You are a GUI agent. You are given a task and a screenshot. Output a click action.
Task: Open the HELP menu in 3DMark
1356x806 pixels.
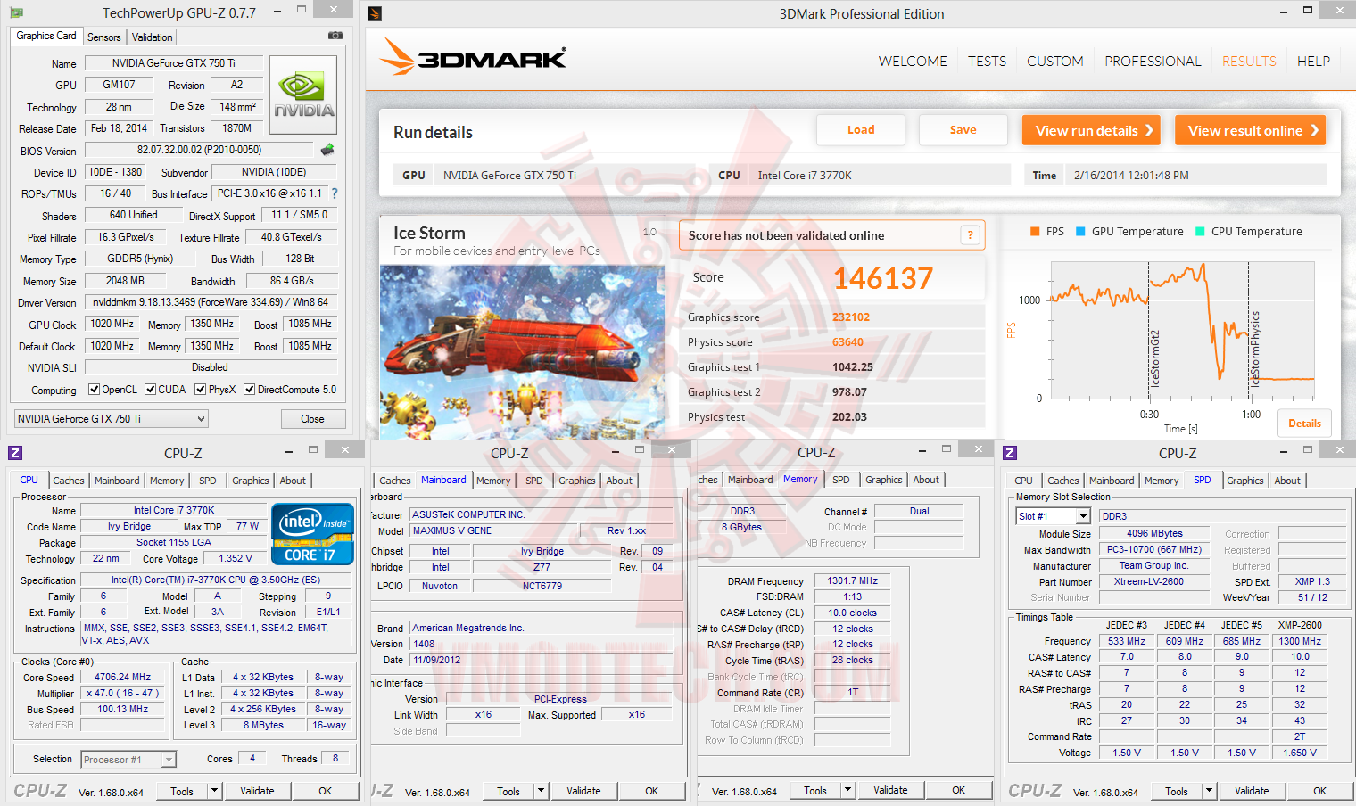click(1313, 62)
